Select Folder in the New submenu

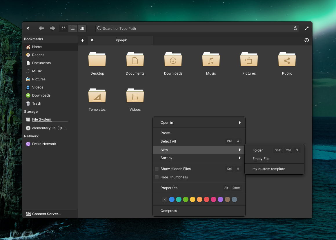pyautogui.click(x=257, y=150)
